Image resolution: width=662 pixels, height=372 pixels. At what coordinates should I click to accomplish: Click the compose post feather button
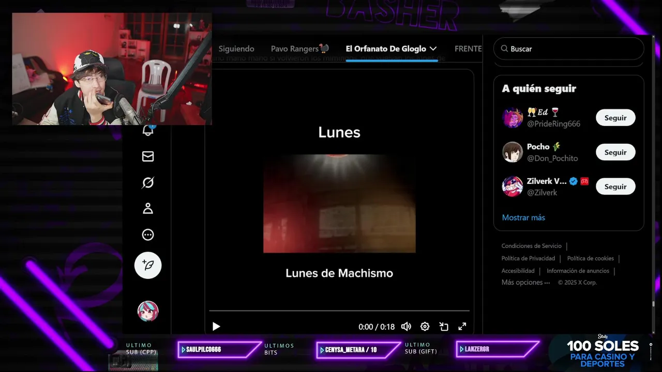point(148,265)
